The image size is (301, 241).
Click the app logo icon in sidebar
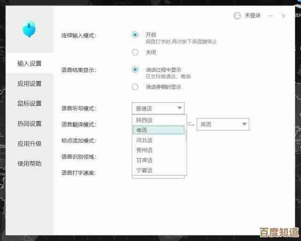29,29
